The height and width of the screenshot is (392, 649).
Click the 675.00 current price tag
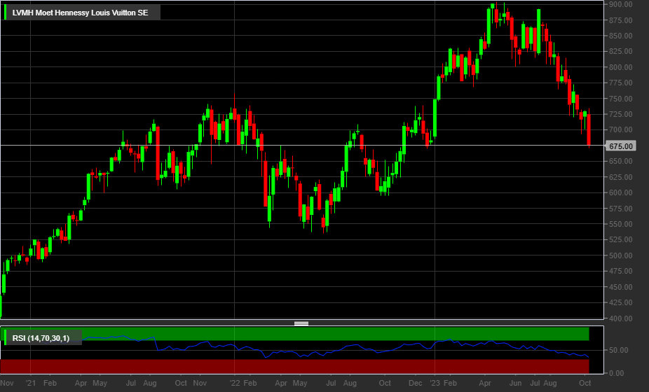click(620, 146)
